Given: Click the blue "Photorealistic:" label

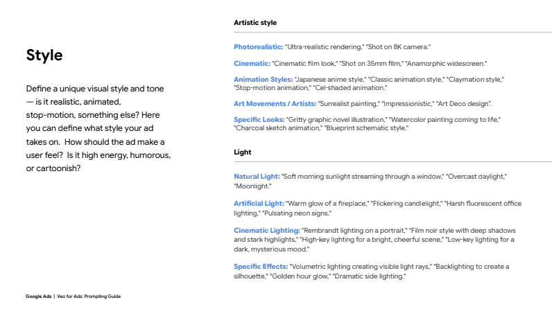Looking at the screenshot, I should [259, 46].
